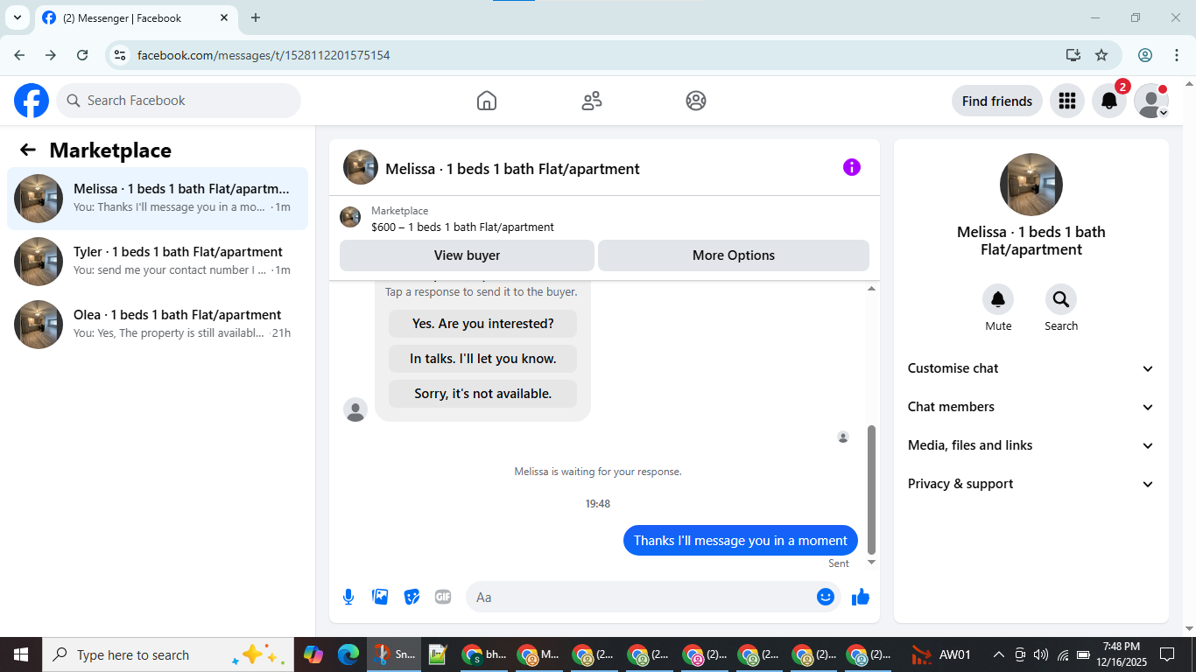The image size is (1196, 672).
Task: Open the tab search dropdown arrow
Action: pyautogui.click(x=17, y=17)
